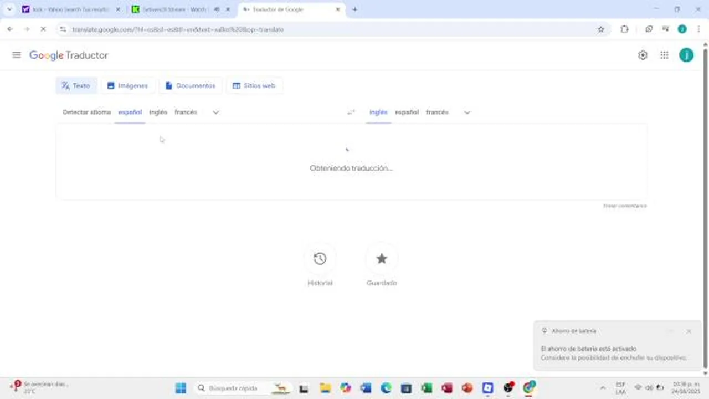This screenshot has width=709, height=399.
Task: Choose francés as the target language
Action: (x=438, y=112)
